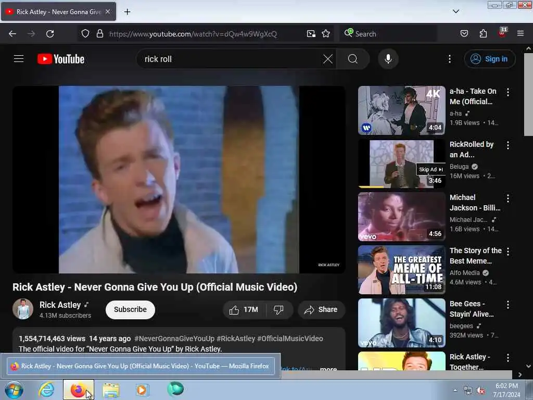Open the taskbar clock 6:02 PM
The height and width of the screenshot is (400, 533).
click(x=506, y=390)
